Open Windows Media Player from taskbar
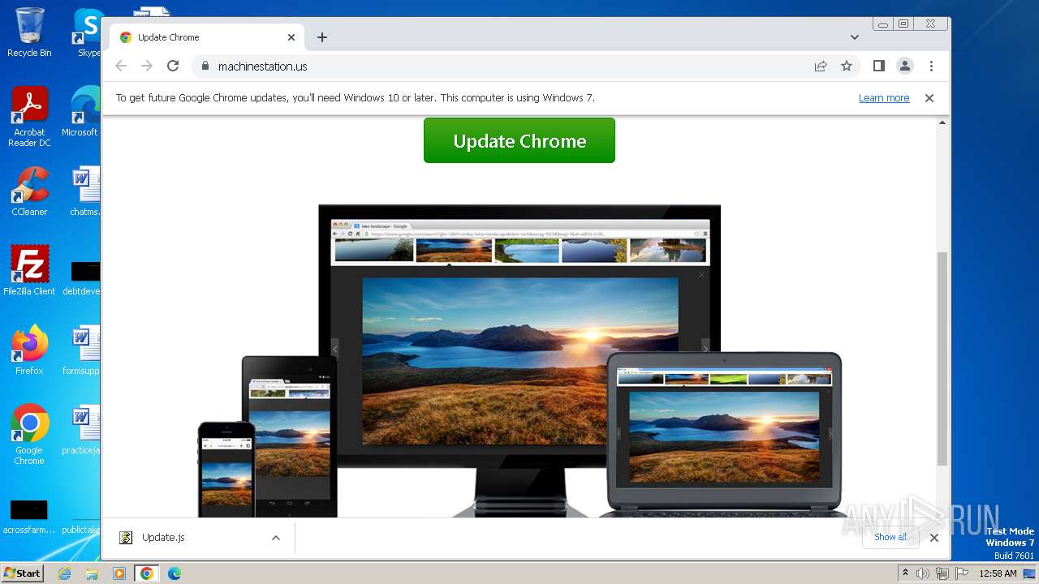Screen dimensions: 1039x584 (x=119, y=573)
